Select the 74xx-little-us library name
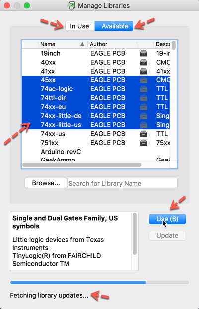The height and width of the screenshot is (309, 199). [x=61, y=125]
